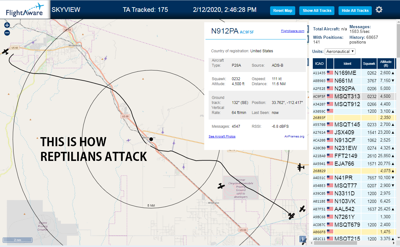Open the AirFrames.org link
The height and width of the screenshot is (247, 400).
tap(294, 136)
